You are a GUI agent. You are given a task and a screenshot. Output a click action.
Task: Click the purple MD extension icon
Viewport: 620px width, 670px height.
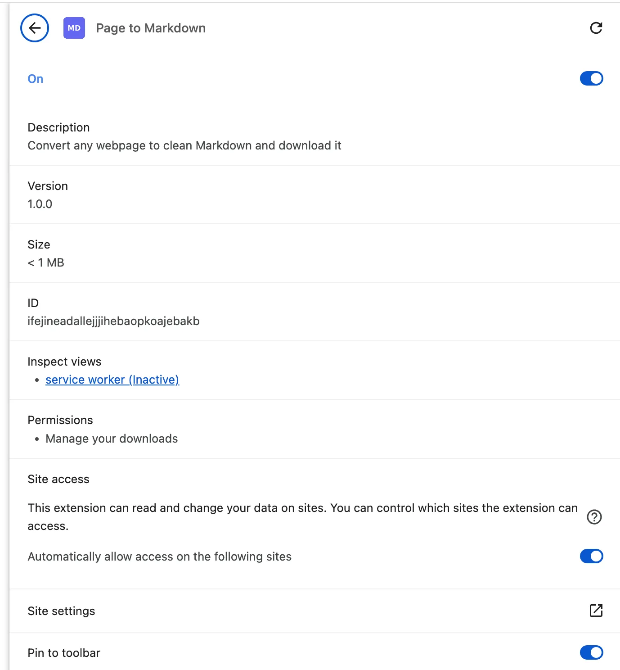[75, 28]
